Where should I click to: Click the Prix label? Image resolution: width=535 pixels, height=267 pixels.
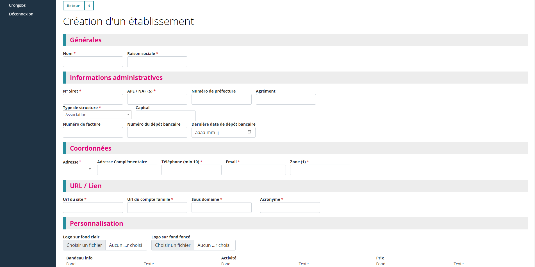click(x=380, y=258)
